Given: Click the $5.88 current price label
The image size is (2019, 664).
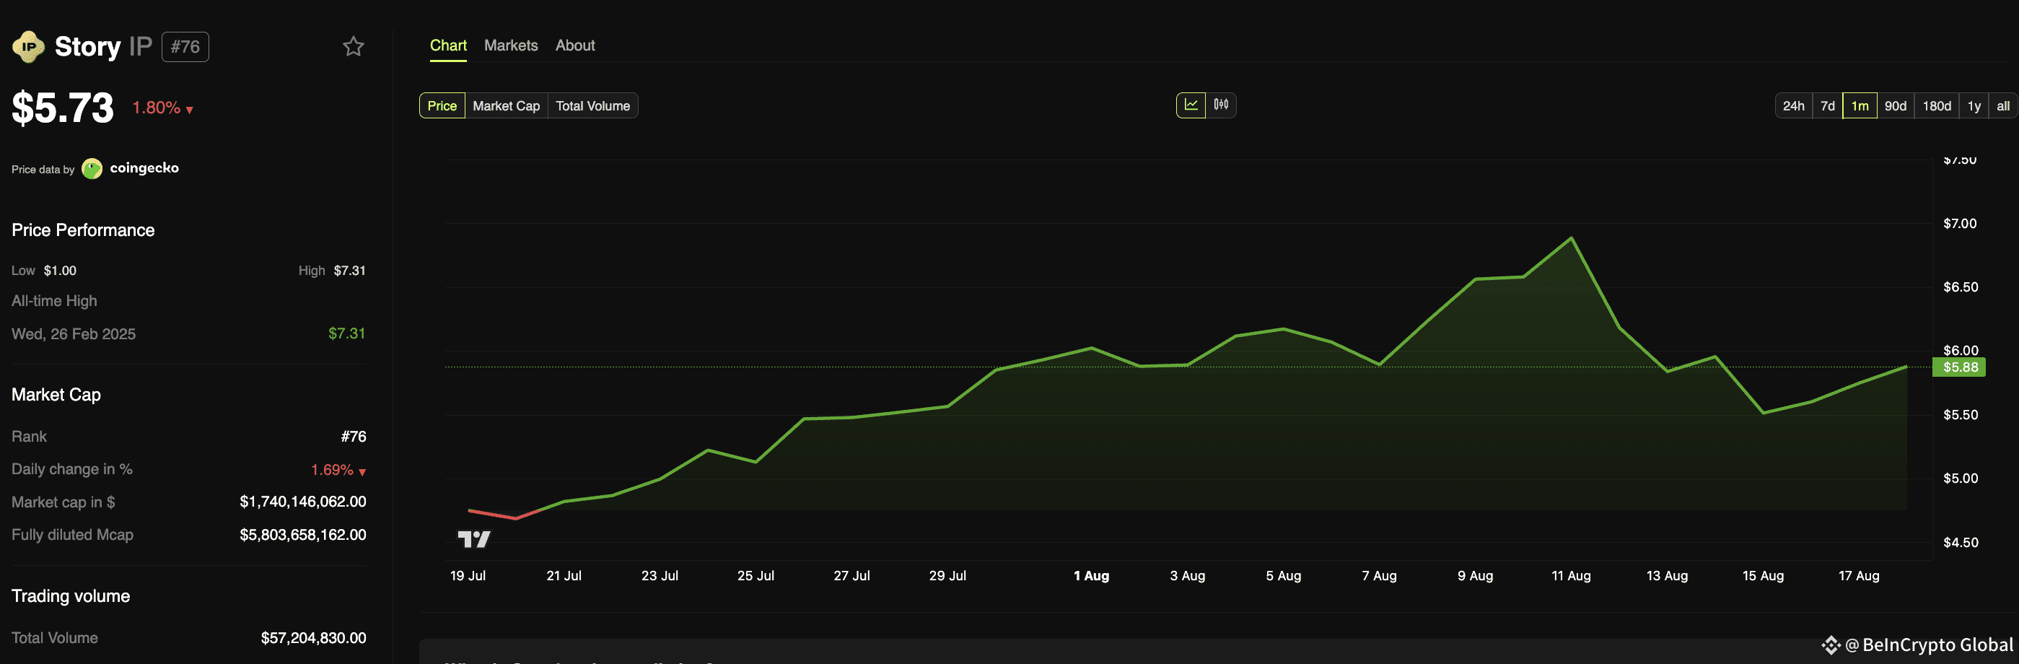Looking at the screenshot, I should pyautogui.click(x=1959, y=367).
